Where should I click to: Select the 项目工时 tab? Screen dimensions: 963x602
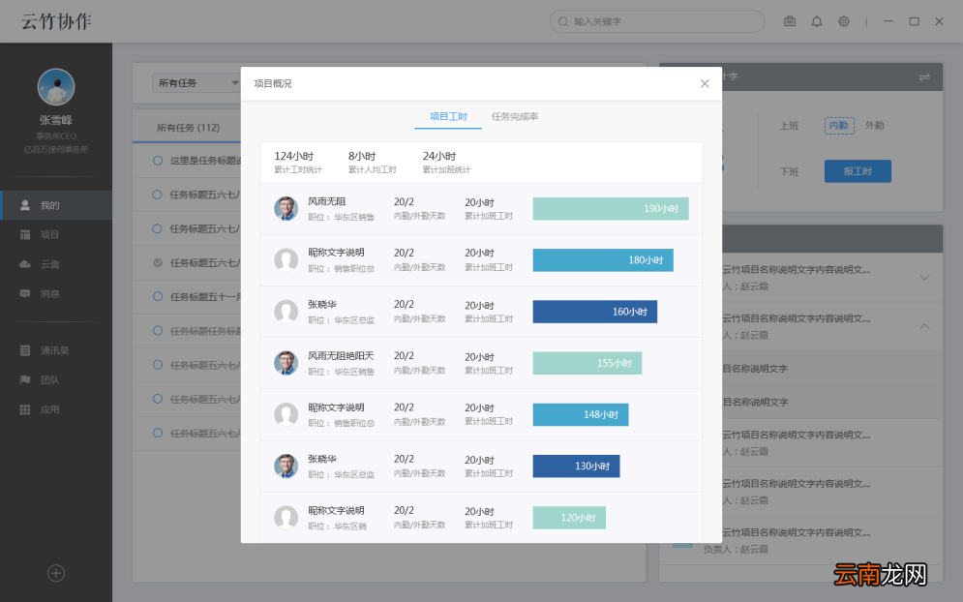(448, 116)
